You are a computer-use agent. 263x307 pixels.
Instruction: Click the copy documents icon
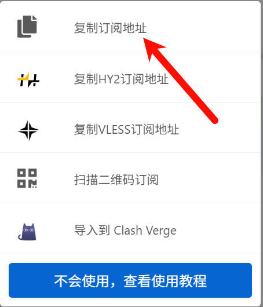point(27,27)
